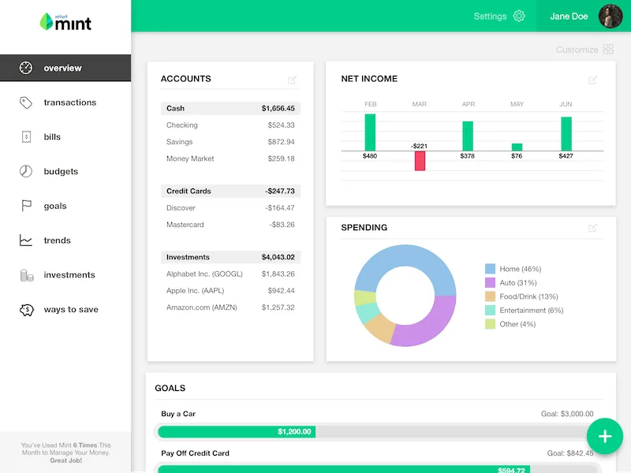The height and width of the screenshot is (473, 631).
Task: Click the goals flag icon
Action: click(26, 206)
